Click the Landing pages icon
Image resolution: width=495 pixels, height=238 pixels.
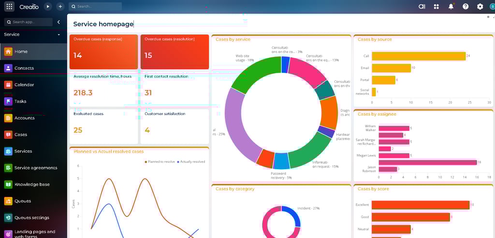click(8, 234)
